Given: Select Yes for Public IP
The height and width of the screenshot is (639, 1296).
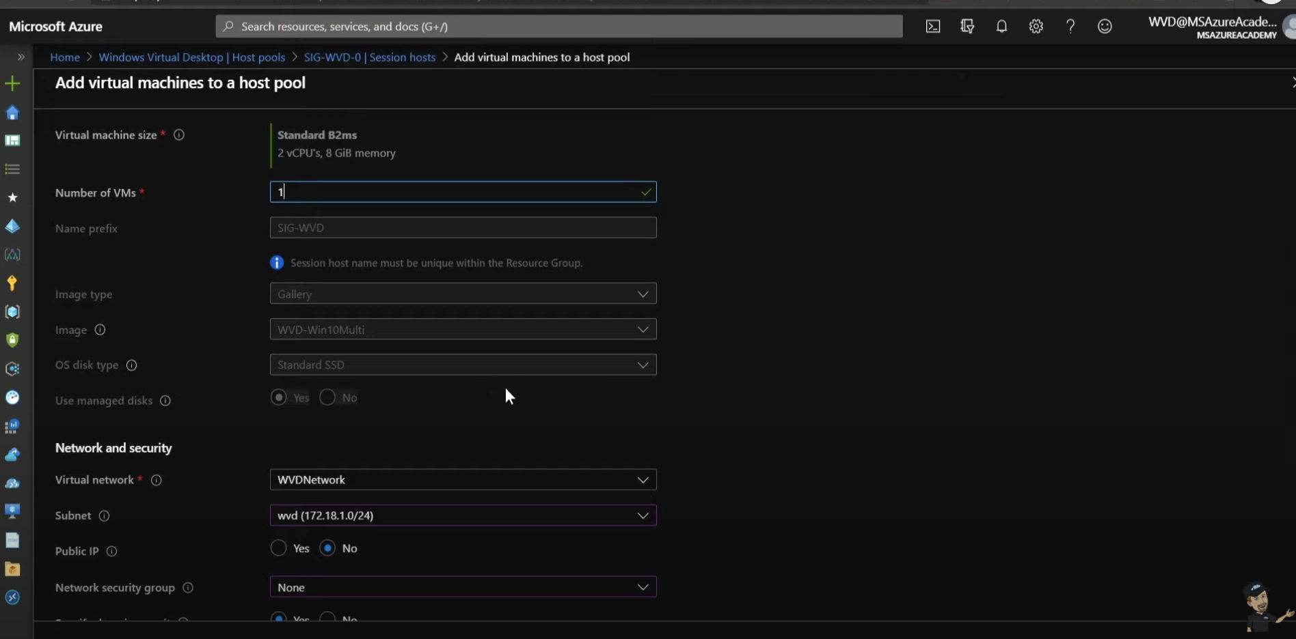Looking at the screenshot, I should tap(278, 548).
